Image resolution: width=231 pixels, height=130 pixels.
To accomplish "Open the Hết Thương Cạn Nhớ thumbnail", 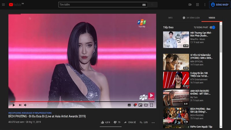I will [176, 40].
